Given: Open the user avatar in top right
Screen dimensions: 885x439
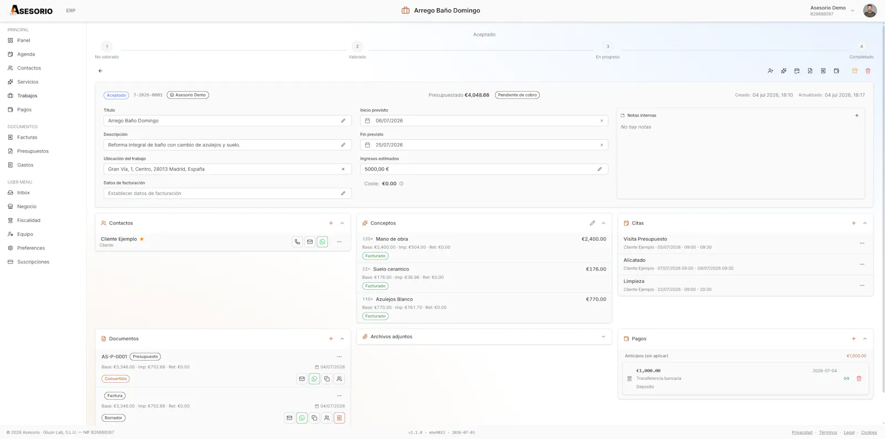Looking at the screenshot, I should (x=870, y=10).
